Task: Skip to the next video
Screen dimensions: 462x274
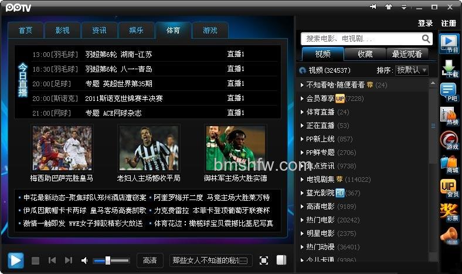Action: tap(69, 261)
